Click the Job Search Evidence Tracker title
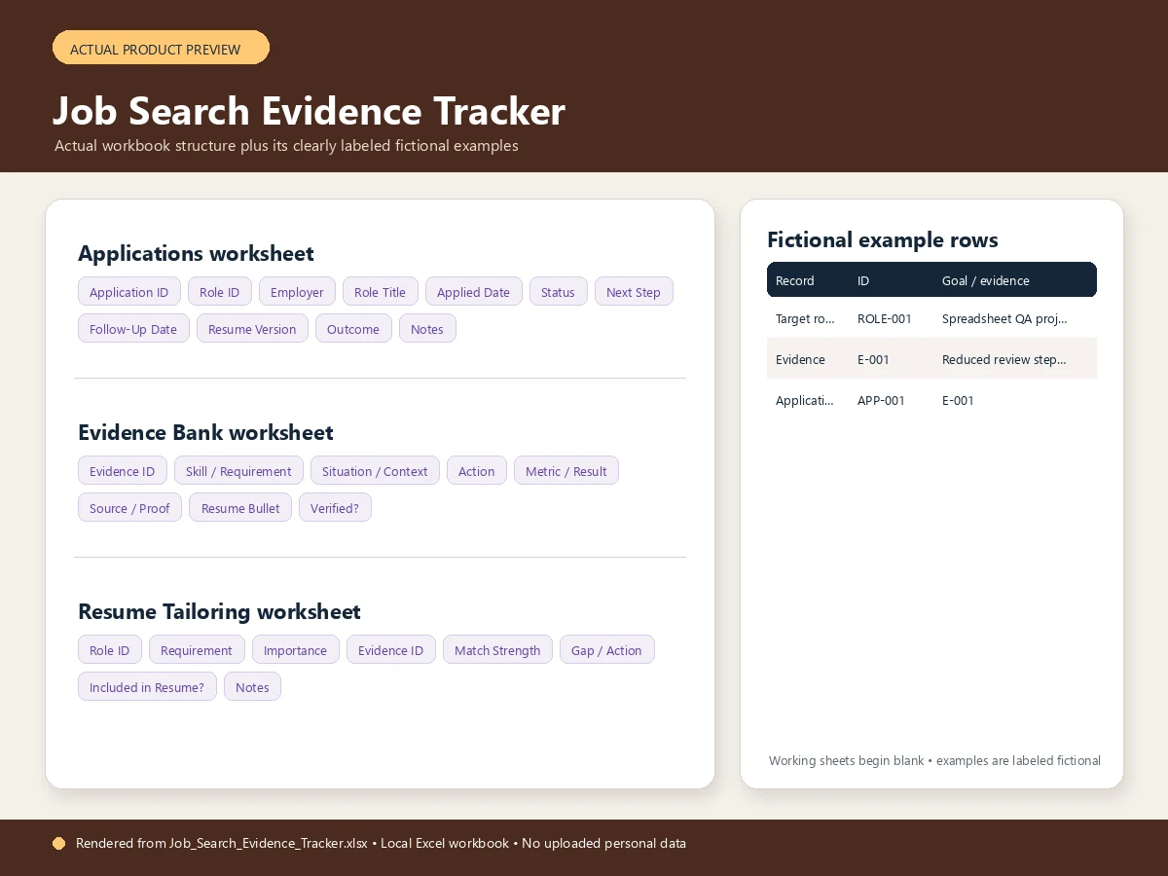1168x876 pixels. point(309,111)
